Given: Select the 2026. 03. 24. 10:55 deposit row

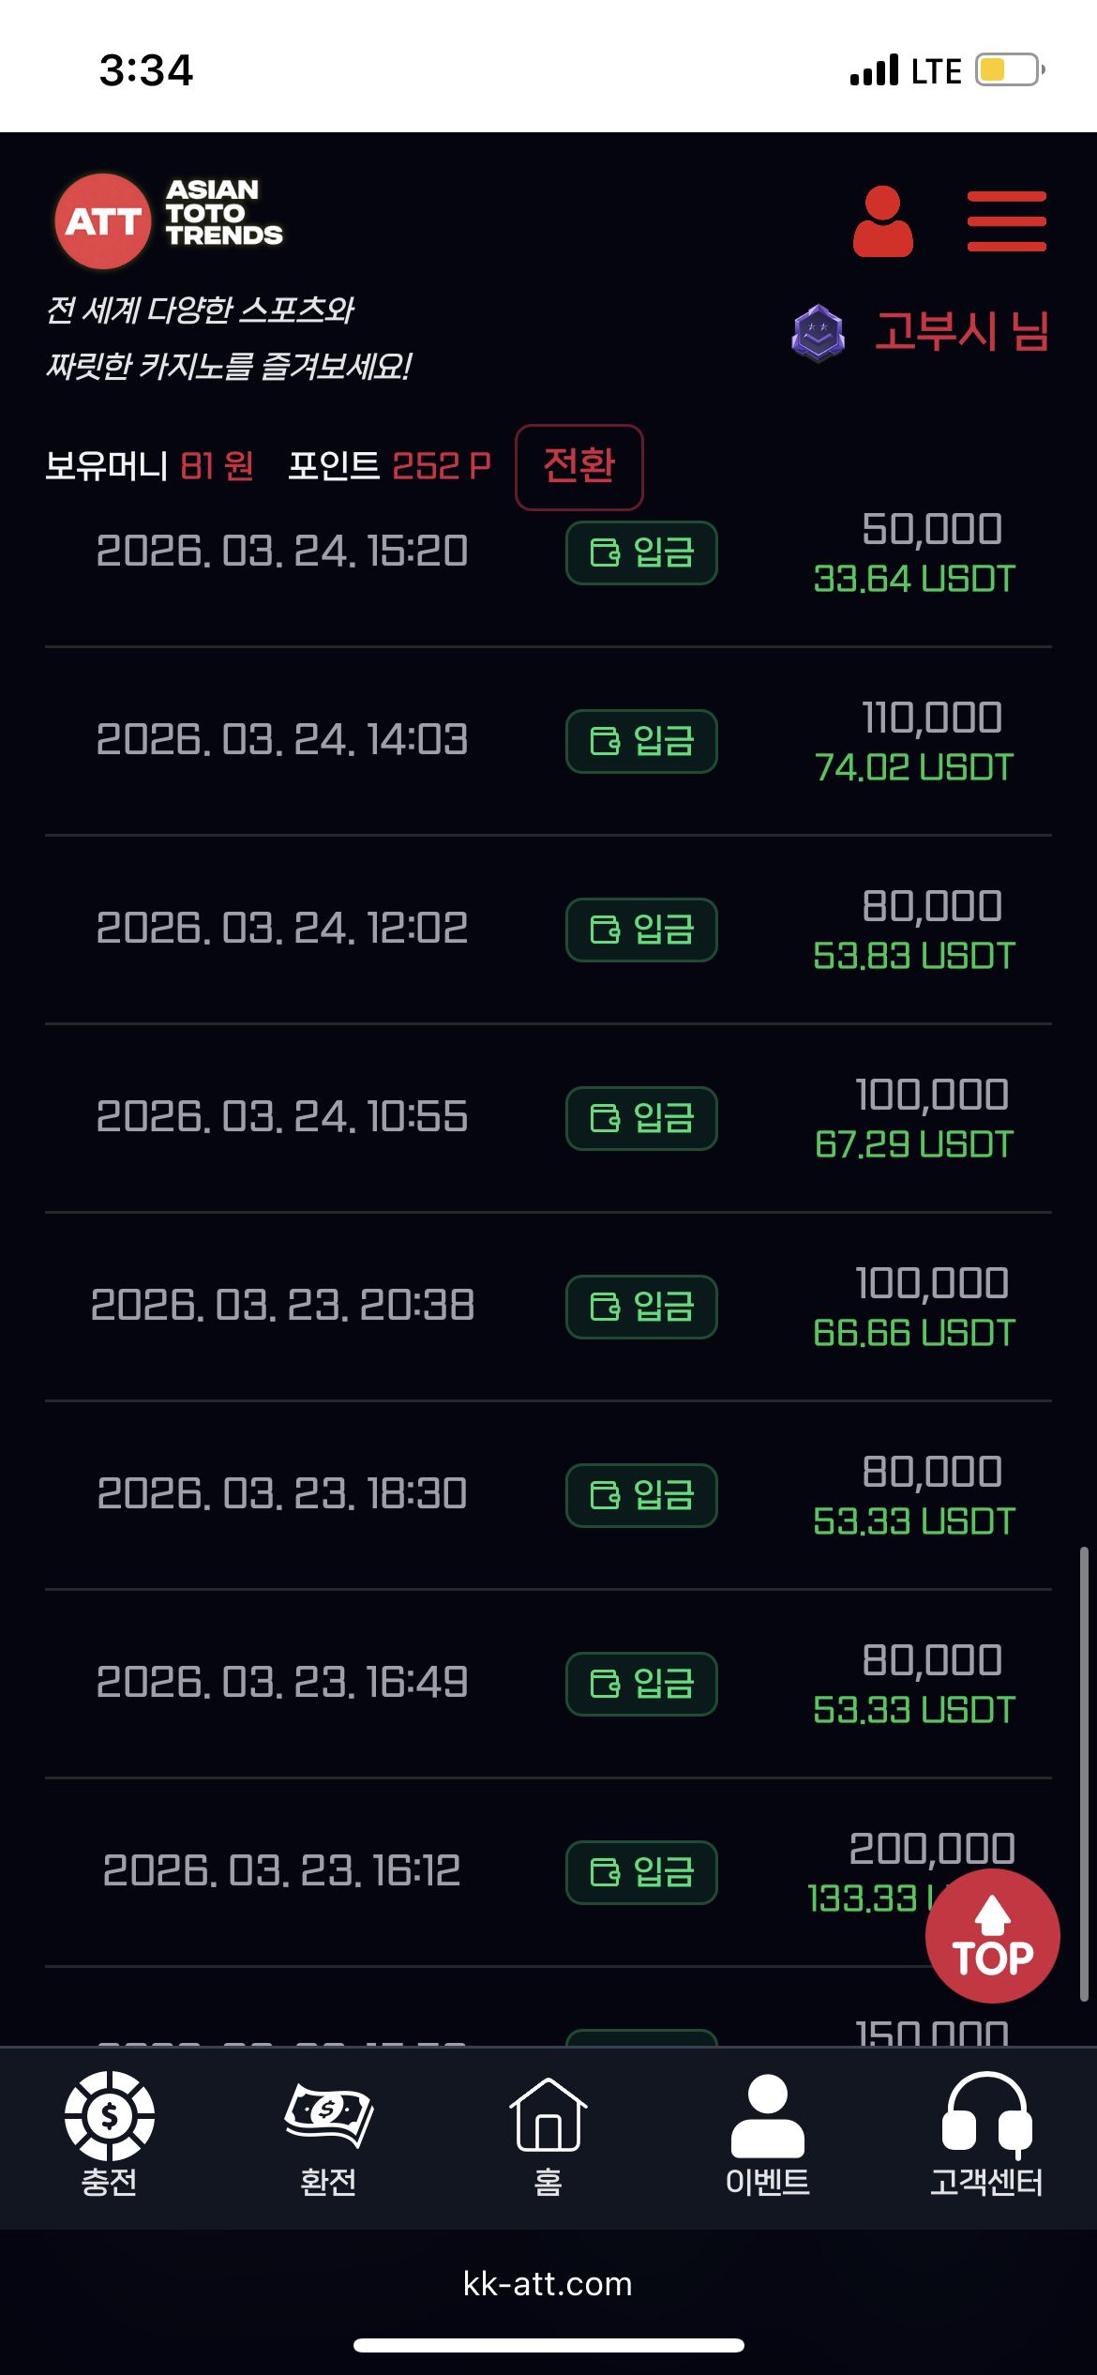Looking at the screenshot, I should (x=281, y=1117).
